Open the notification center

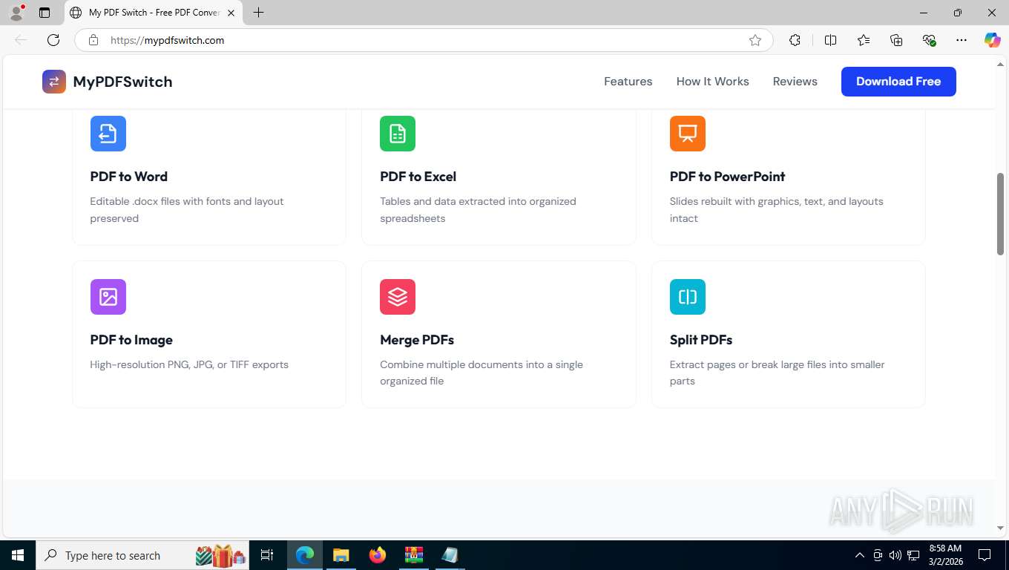coord(985,555)
